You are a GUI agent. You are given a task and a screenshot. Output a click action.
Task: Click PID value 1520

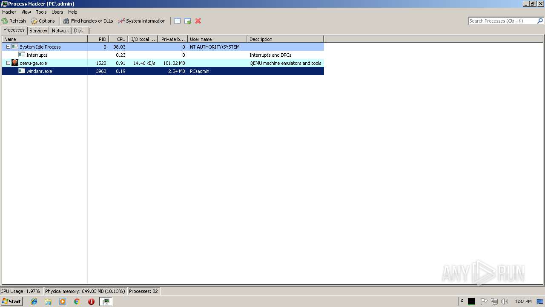point(101,63)
